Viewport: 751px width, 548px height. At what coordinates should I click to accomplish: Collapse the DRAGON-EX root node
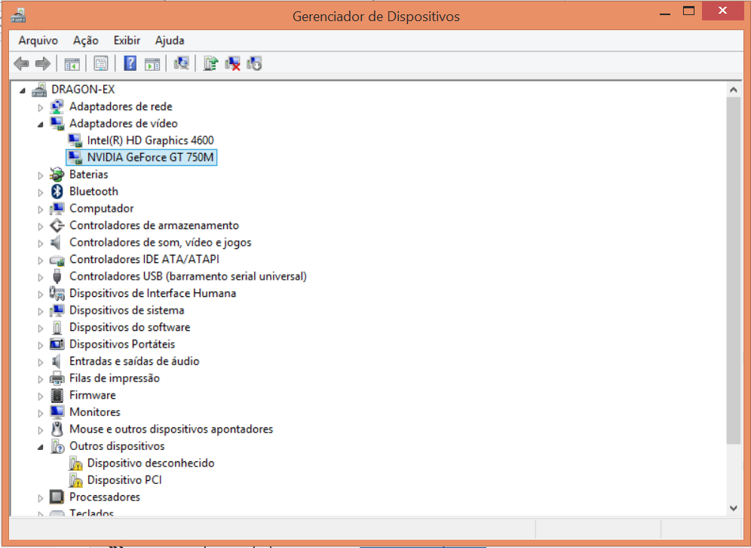point(23,90)
